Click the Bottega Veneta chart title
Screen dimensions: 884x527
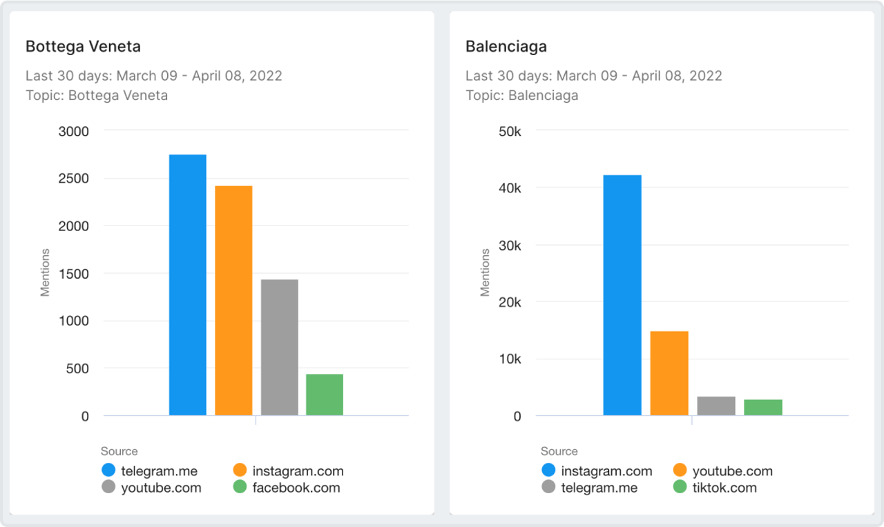coord(83,47)
